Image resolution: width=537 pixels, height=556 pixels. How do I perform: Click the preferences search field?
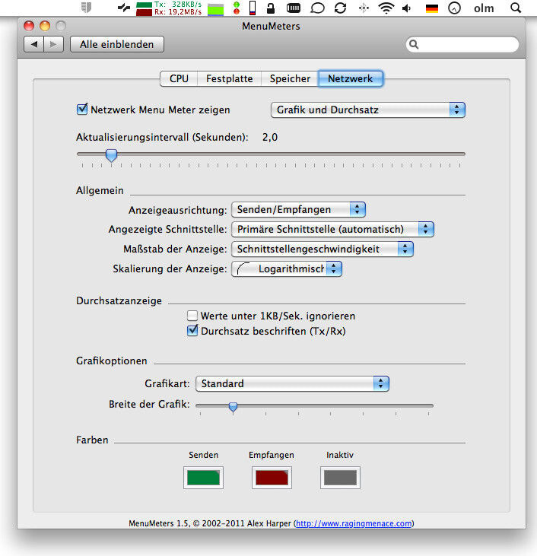462,44
